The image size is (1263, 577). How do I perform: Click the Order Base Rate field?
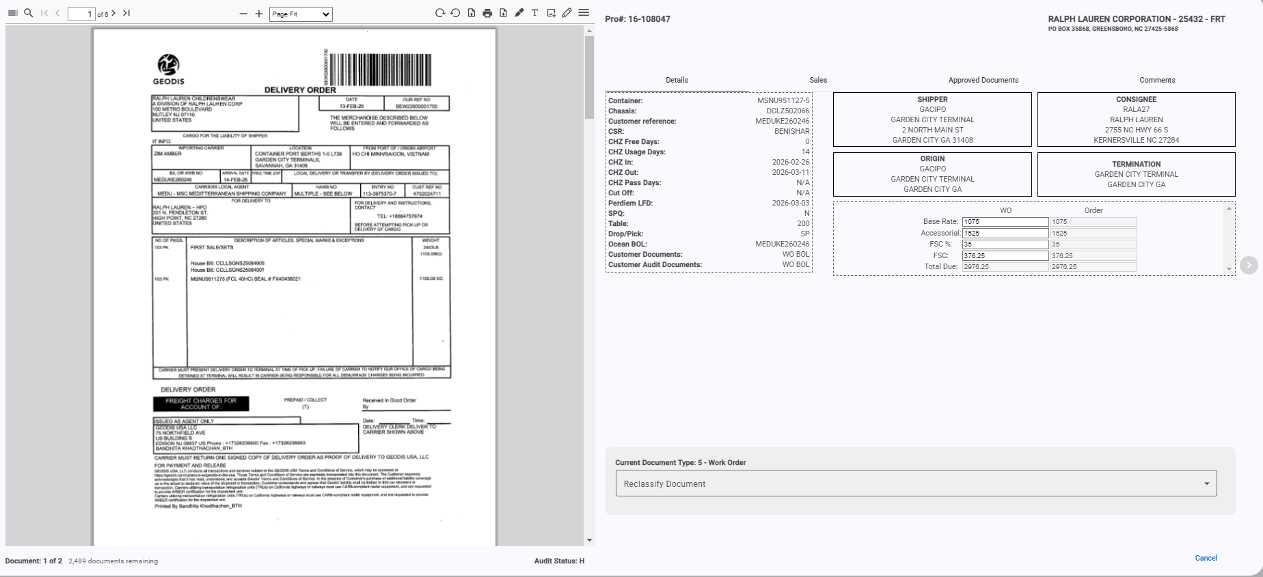[1094, 222]
